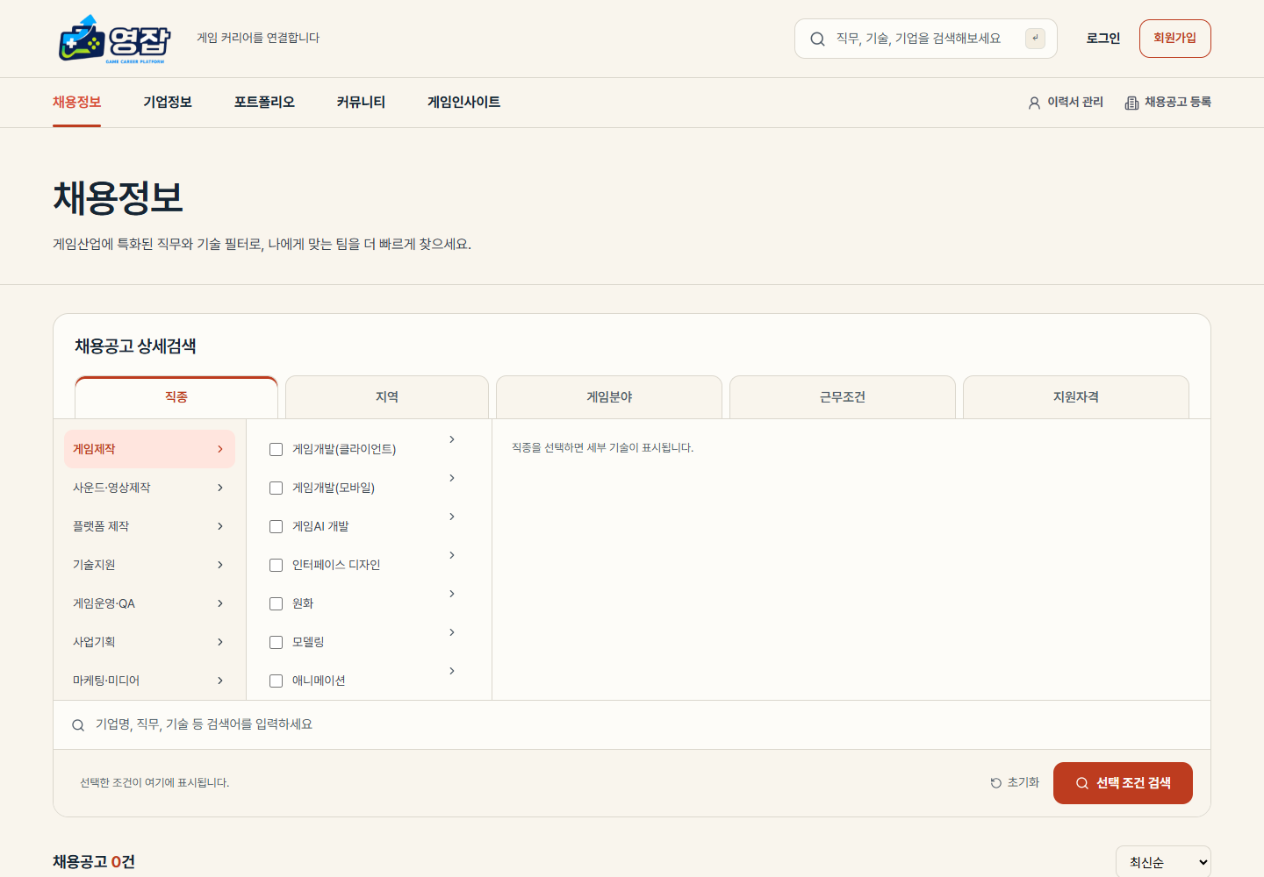Expand the 플랫폼 제작 category
Screen dimensions: 1264x877
click(x=149, y=526)
